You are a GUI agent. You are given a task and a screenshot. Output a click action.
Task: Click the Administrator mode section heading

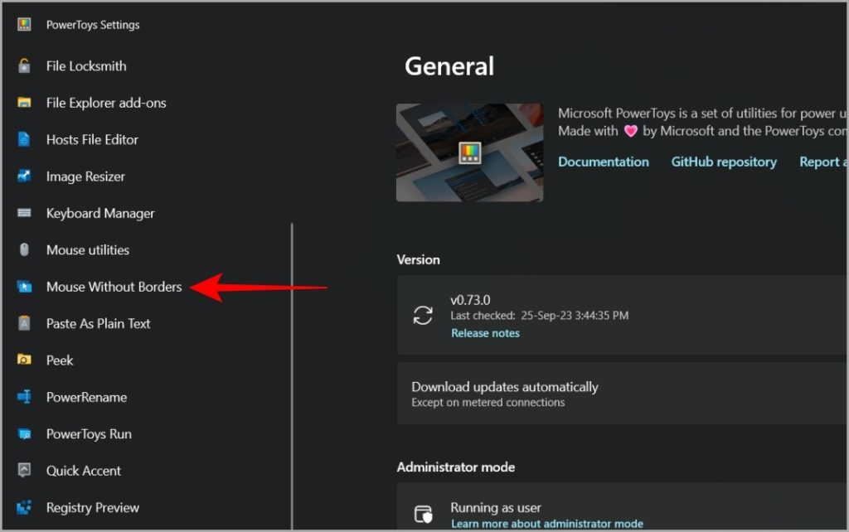[455, 467]
